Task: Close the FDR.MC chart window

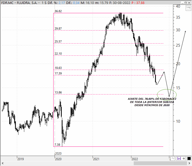Action: [189, 3]
